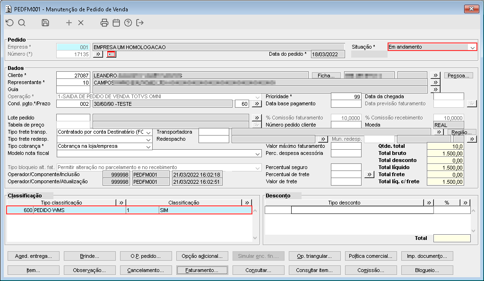Image resolution: width=484 pixels, height=281 pixels.
Task: Click the exit door toolbar icon
Action: (x=140, y=23)
